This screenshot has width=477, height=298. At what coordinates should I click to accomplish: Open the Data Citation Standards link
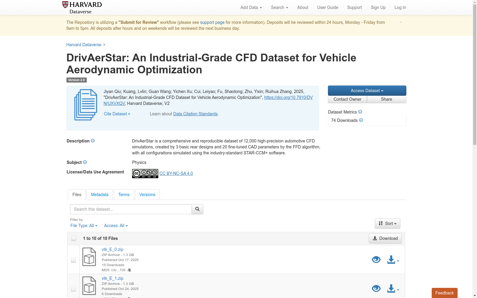click(x=195, y=114)
